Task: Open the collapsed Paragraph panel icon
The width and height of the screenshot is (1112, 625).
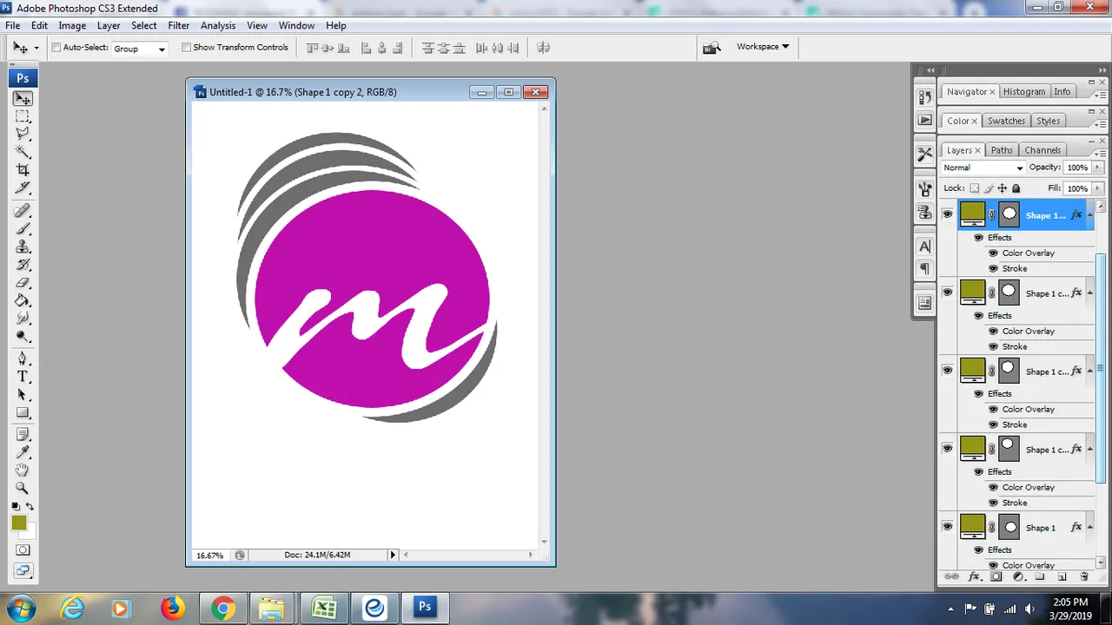Action: [924, 268]
